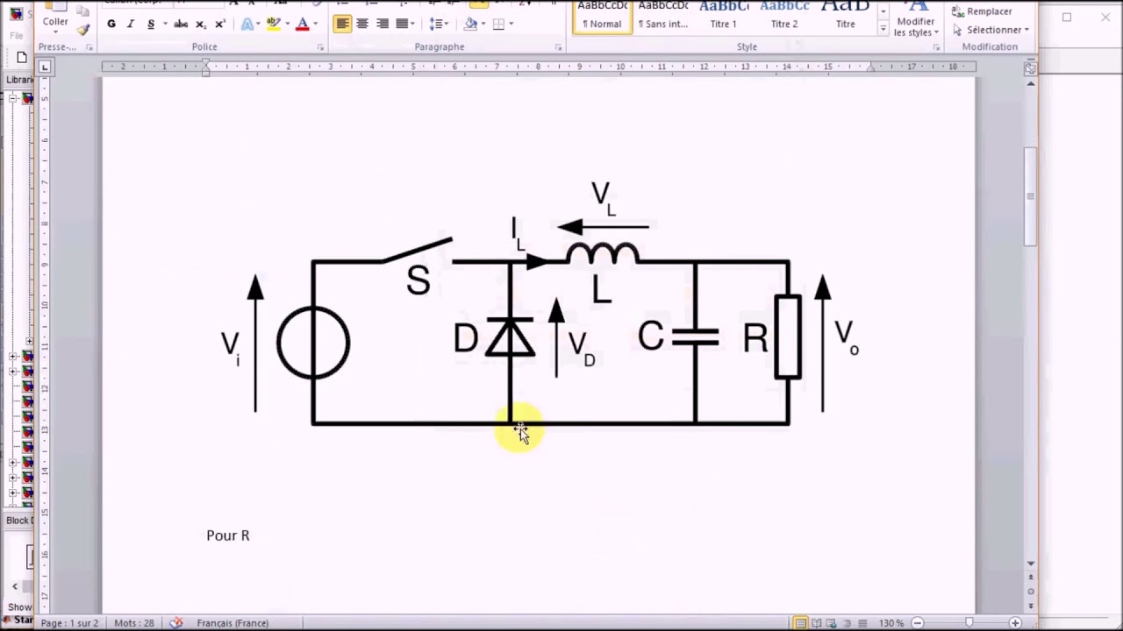The image size is (1123, 631).
Task: Open font color dropdown arrow
Action: coord(316,24)
